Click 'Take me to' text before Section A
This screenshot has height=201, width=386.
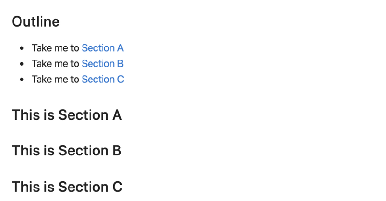point(55,48)
